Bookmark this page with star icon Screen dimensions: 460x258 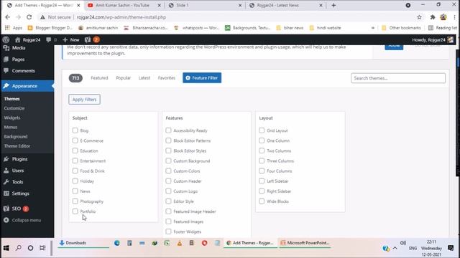pos(419,17)
